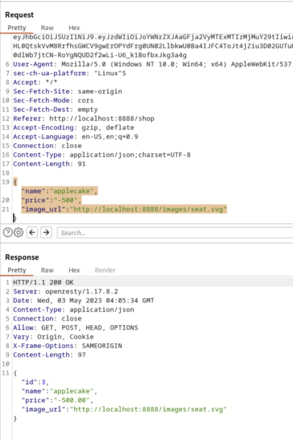Switch Request view to Raw tab
This screenshot has width=293, height=440.
47,28
